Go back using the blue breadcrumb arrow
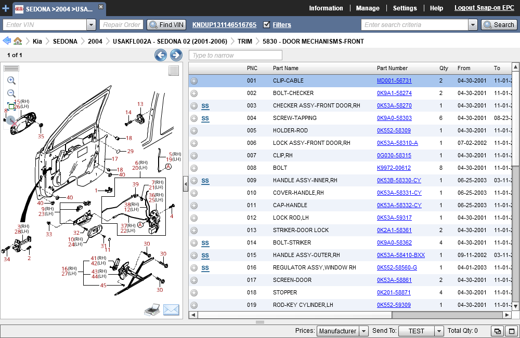 [x=7, y=40]
